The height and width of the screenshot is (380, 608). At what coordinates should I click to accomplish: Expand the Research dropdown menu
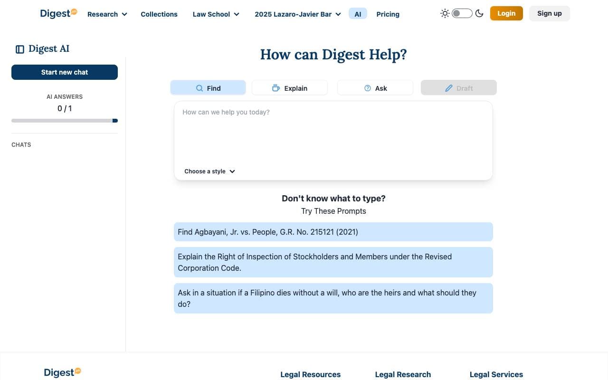pos(107,14)
